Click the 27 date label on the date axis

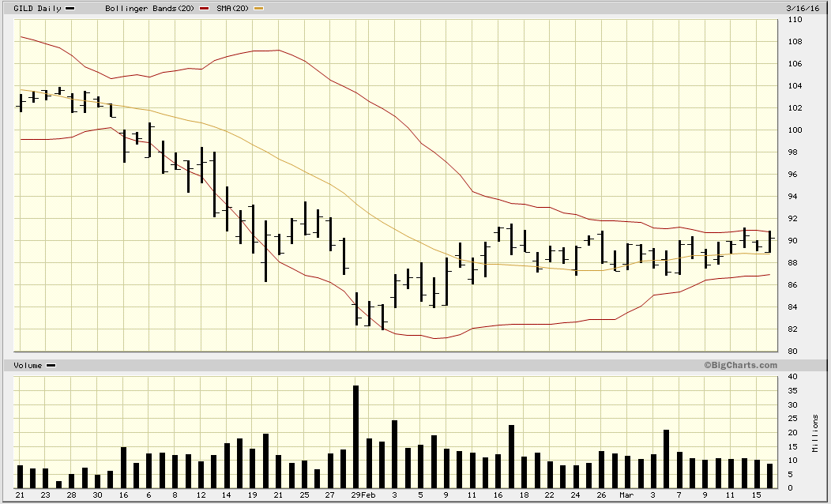tap(329, 495)
